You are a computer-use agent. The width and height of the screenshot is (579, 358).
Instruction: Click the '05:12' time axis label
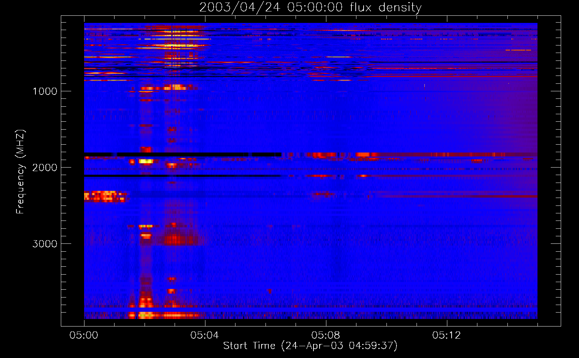click(x=447, y=335)
